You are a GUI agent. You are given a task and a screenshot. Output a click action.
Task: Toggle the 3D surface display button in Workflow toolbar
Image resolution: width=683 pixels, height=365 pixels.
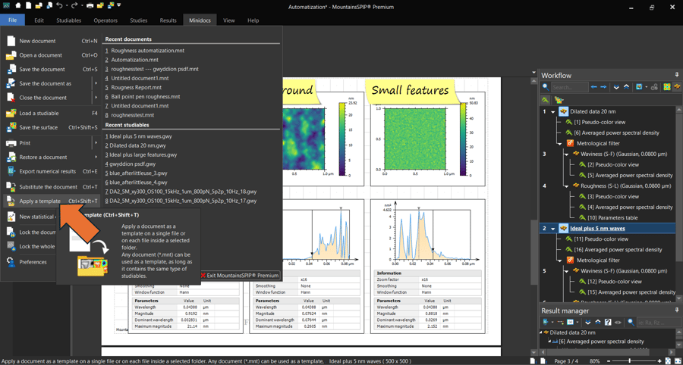[x=677, y=87]
